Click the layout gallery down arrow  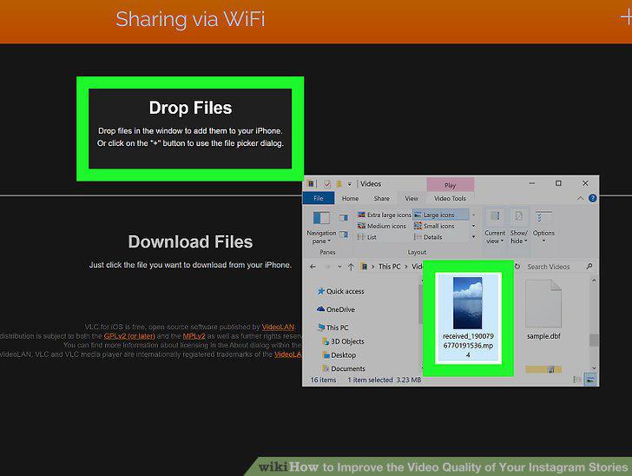[x=474, y=226]
